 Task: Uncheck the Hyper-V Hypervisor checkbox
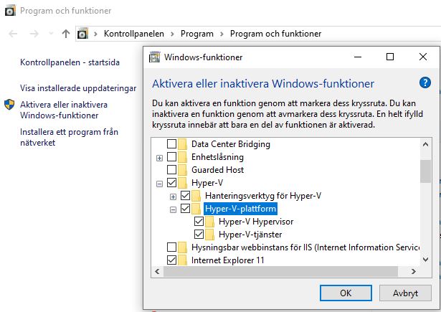point(199,222)
